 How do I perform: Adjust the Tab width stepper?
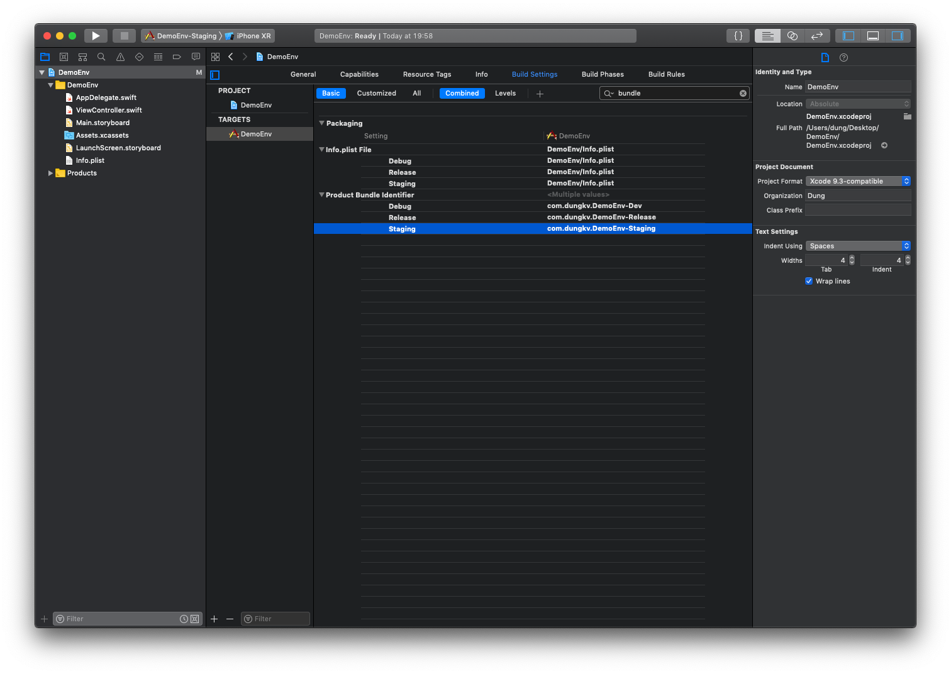point(852,260)
